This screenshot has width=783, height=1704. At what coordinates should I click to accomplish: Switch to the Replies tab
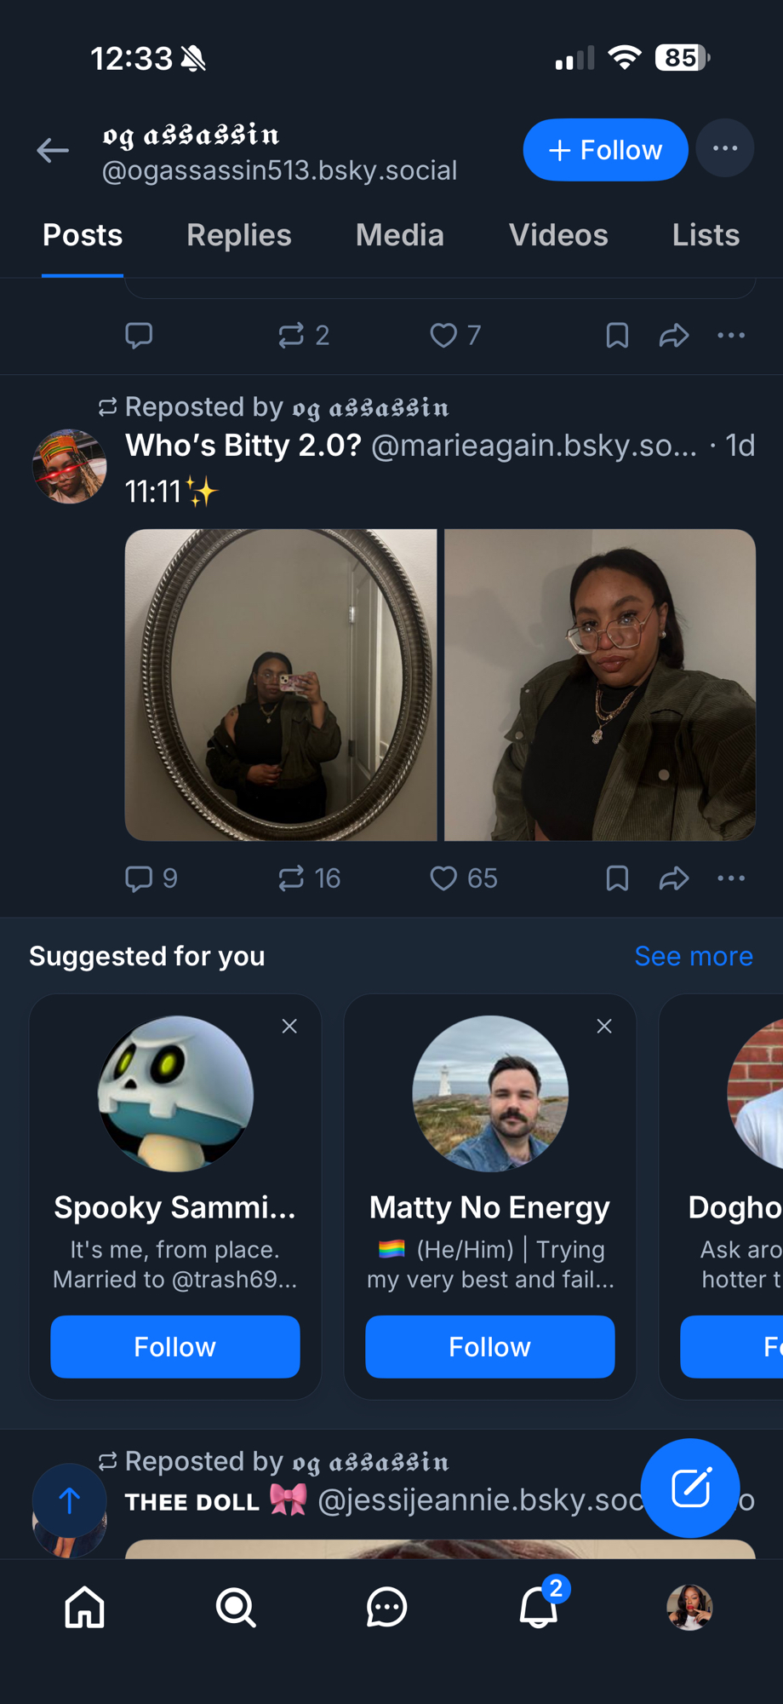click(x=239, y=235)
